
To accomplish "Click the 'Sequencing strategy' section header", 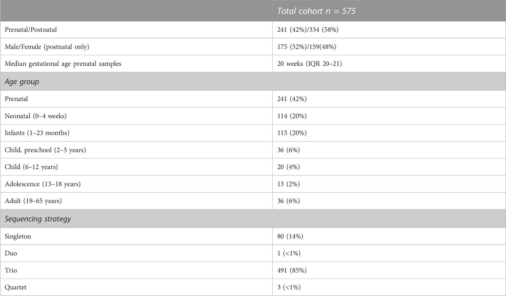I will click(x=38, y=219).
